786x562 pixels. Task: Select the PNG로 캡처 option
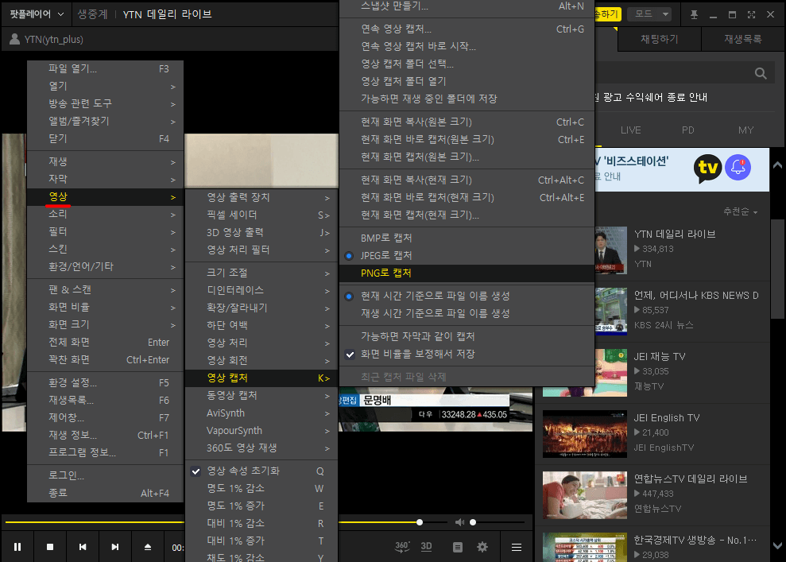[467, 273]
